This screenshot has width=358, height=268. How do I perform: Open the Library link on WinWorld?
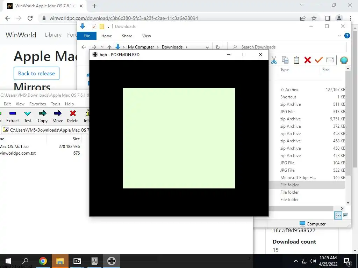[x=53, y=35]
